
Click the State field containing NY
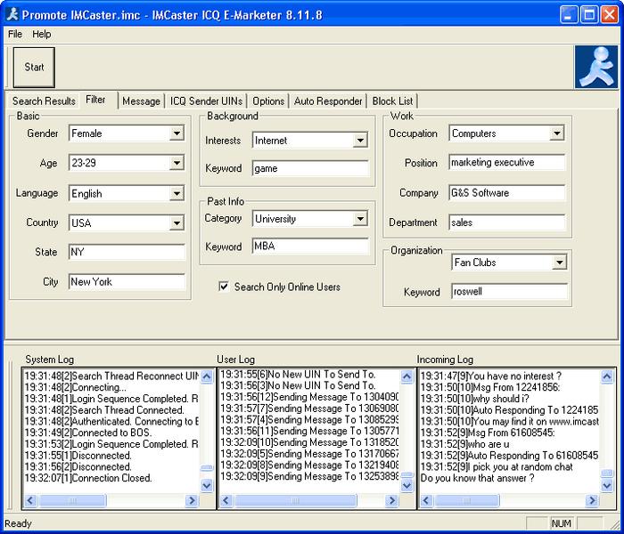pos(127,252)
